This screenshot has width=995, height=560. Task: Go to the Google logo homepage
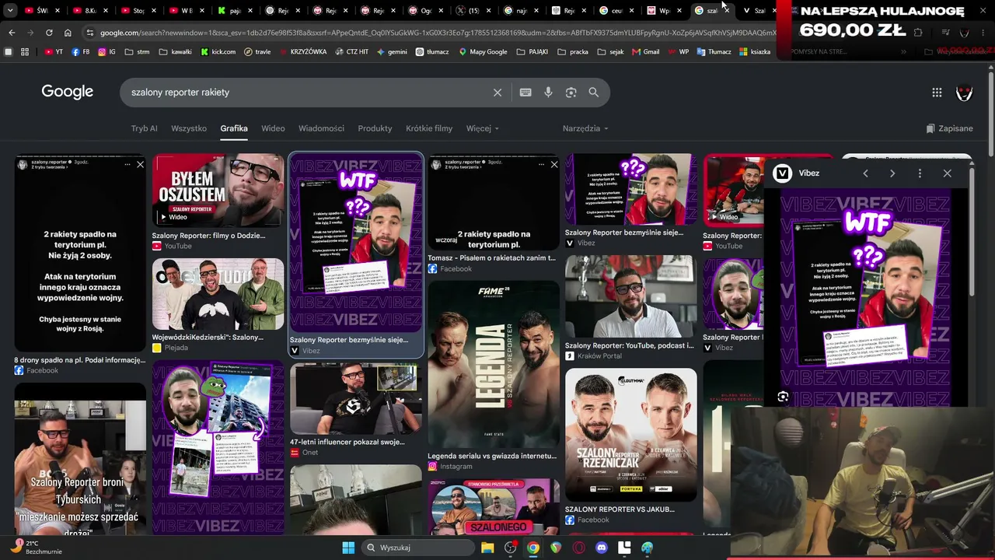[68, 92]
